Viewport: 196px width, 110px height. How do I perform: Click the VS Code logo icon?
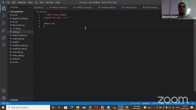coord(3,2)
